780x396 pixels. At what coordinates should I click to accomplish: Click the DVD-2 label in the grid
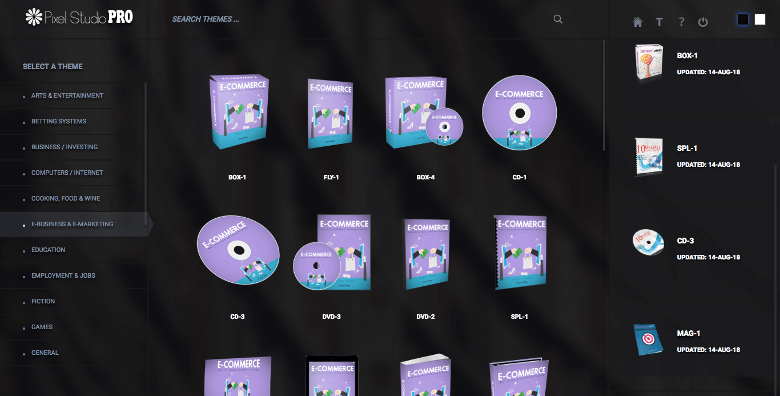[x=425, y=317]
